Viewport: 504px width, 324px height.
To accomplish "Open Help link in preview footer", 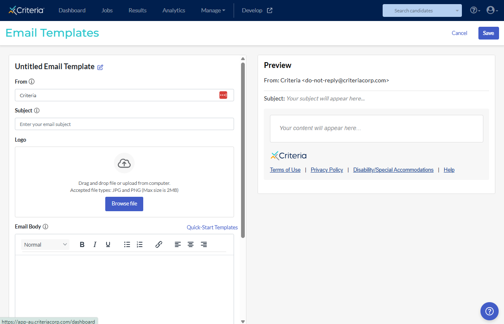I will coord(449,170).
